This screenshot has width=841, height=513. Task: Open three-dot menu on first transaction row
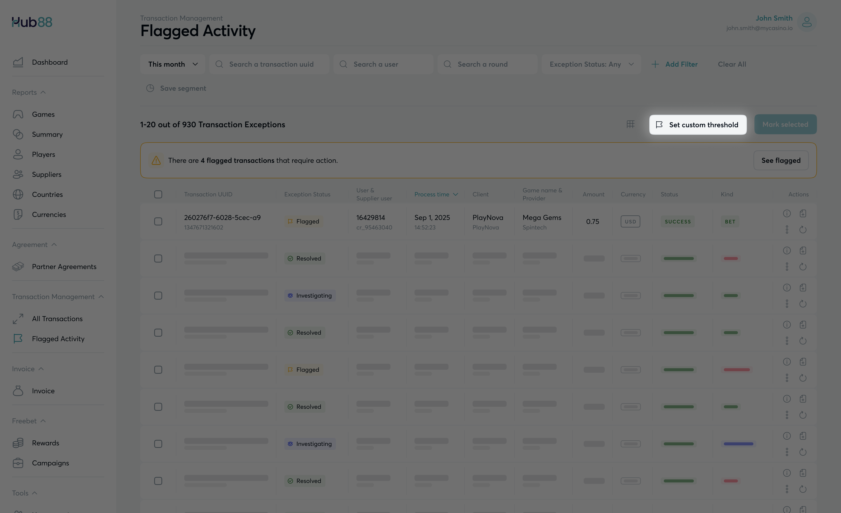[787, 229]
